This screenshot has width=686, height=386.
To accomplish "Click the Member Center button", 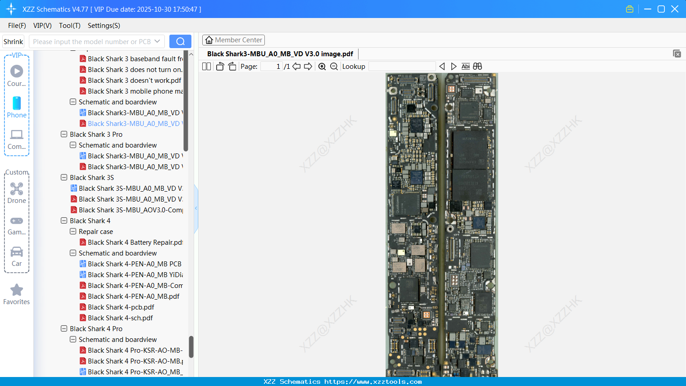I will [233, 40].
